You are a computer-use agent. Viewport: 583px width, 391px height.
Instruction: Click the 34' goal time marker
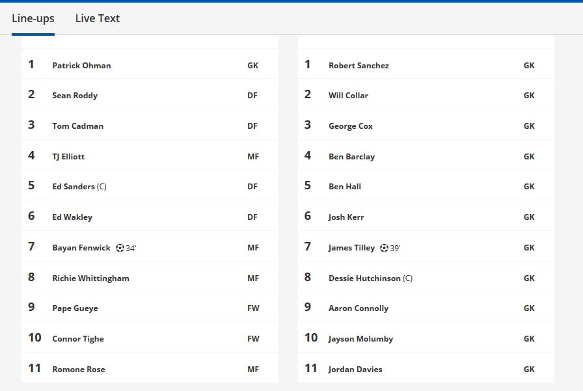pyautogui.click(x=131, y=248)
